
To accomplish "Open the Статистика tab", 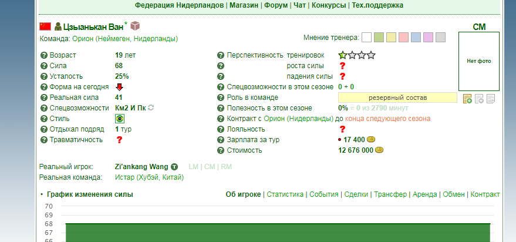I will tap(285, 194).
